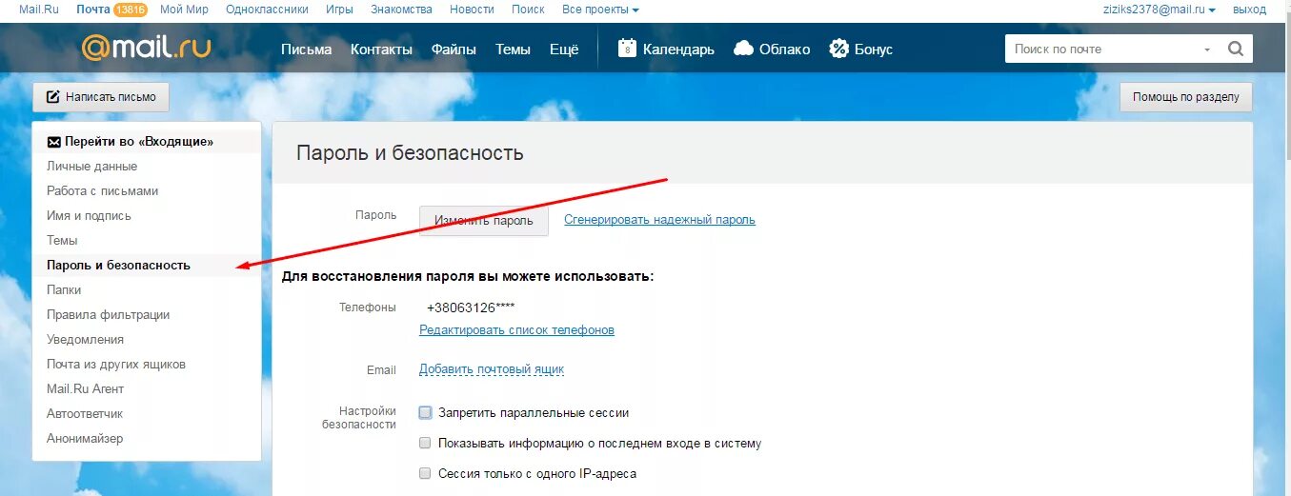Open «Почта» in the top bar
The width and height of the screenshot is (1291, 496).
coord(92,10)
